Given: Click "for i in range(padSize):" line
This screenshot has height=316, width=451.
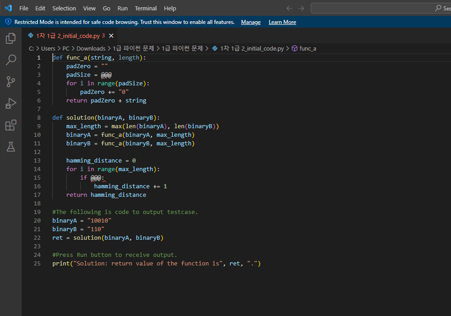Looking at the screenshot, I should tap(108, 84).
